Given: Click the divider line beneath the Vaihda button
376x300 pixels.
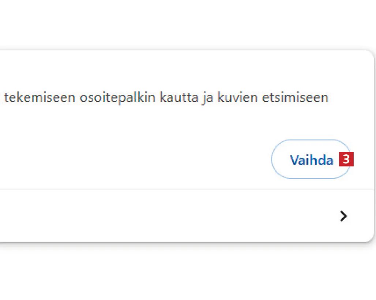Looking at the screenshot, I should tap(183, 190).
